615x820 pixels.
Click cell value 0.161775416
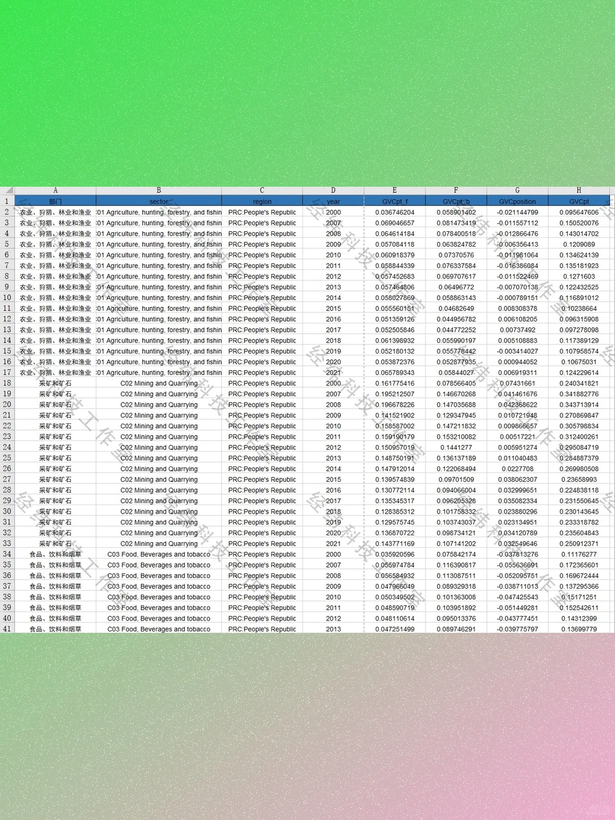[x=395, y=383]
